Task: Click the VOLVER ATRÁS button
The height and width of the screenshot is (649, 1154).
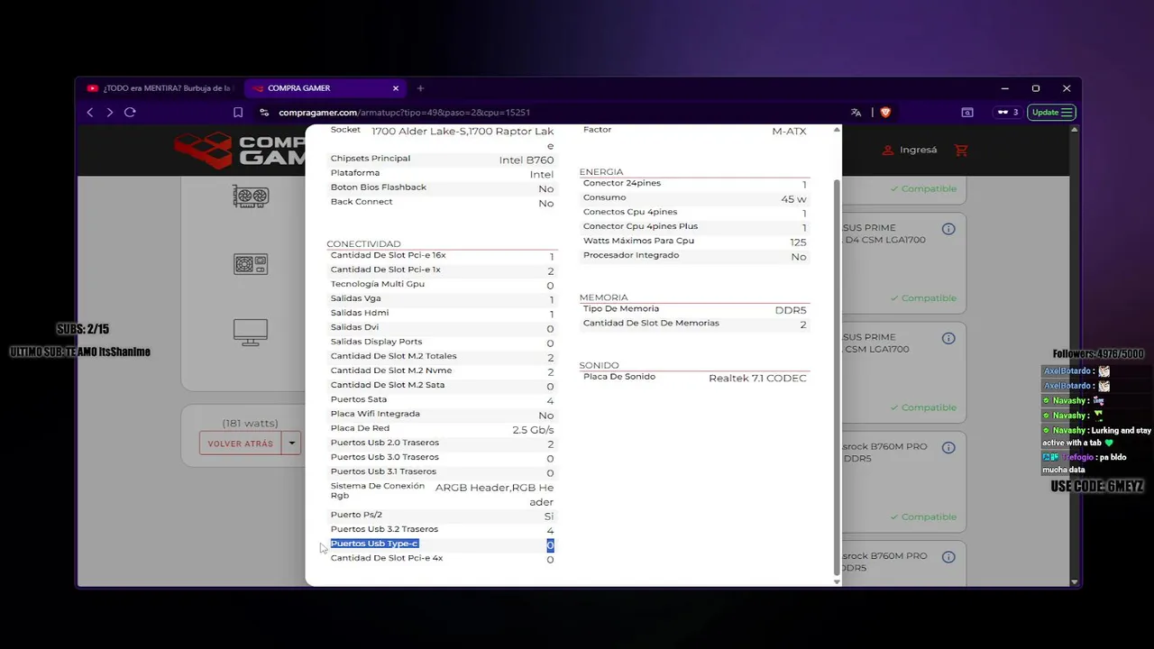Action: pyautogui.click(x=240, y=443)
